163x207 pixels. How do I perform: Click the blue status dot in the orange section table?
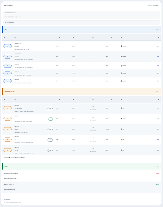coord(122,119)
